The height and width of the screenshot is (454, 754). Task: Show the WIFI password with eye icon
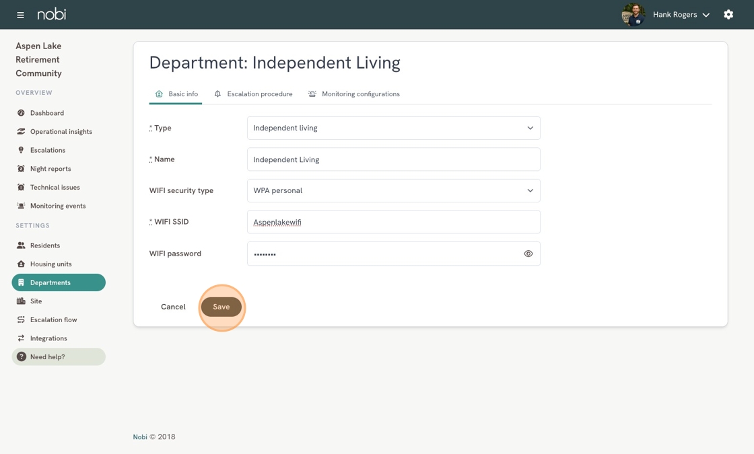coord(528,254)
